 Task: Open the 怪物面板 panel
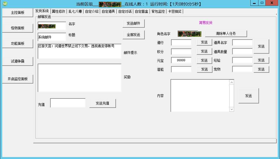(18, 28)
